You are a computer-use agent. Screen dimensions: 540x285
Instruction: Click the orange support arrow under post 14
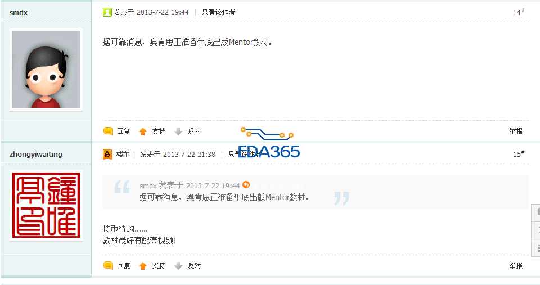pos(143,132)
